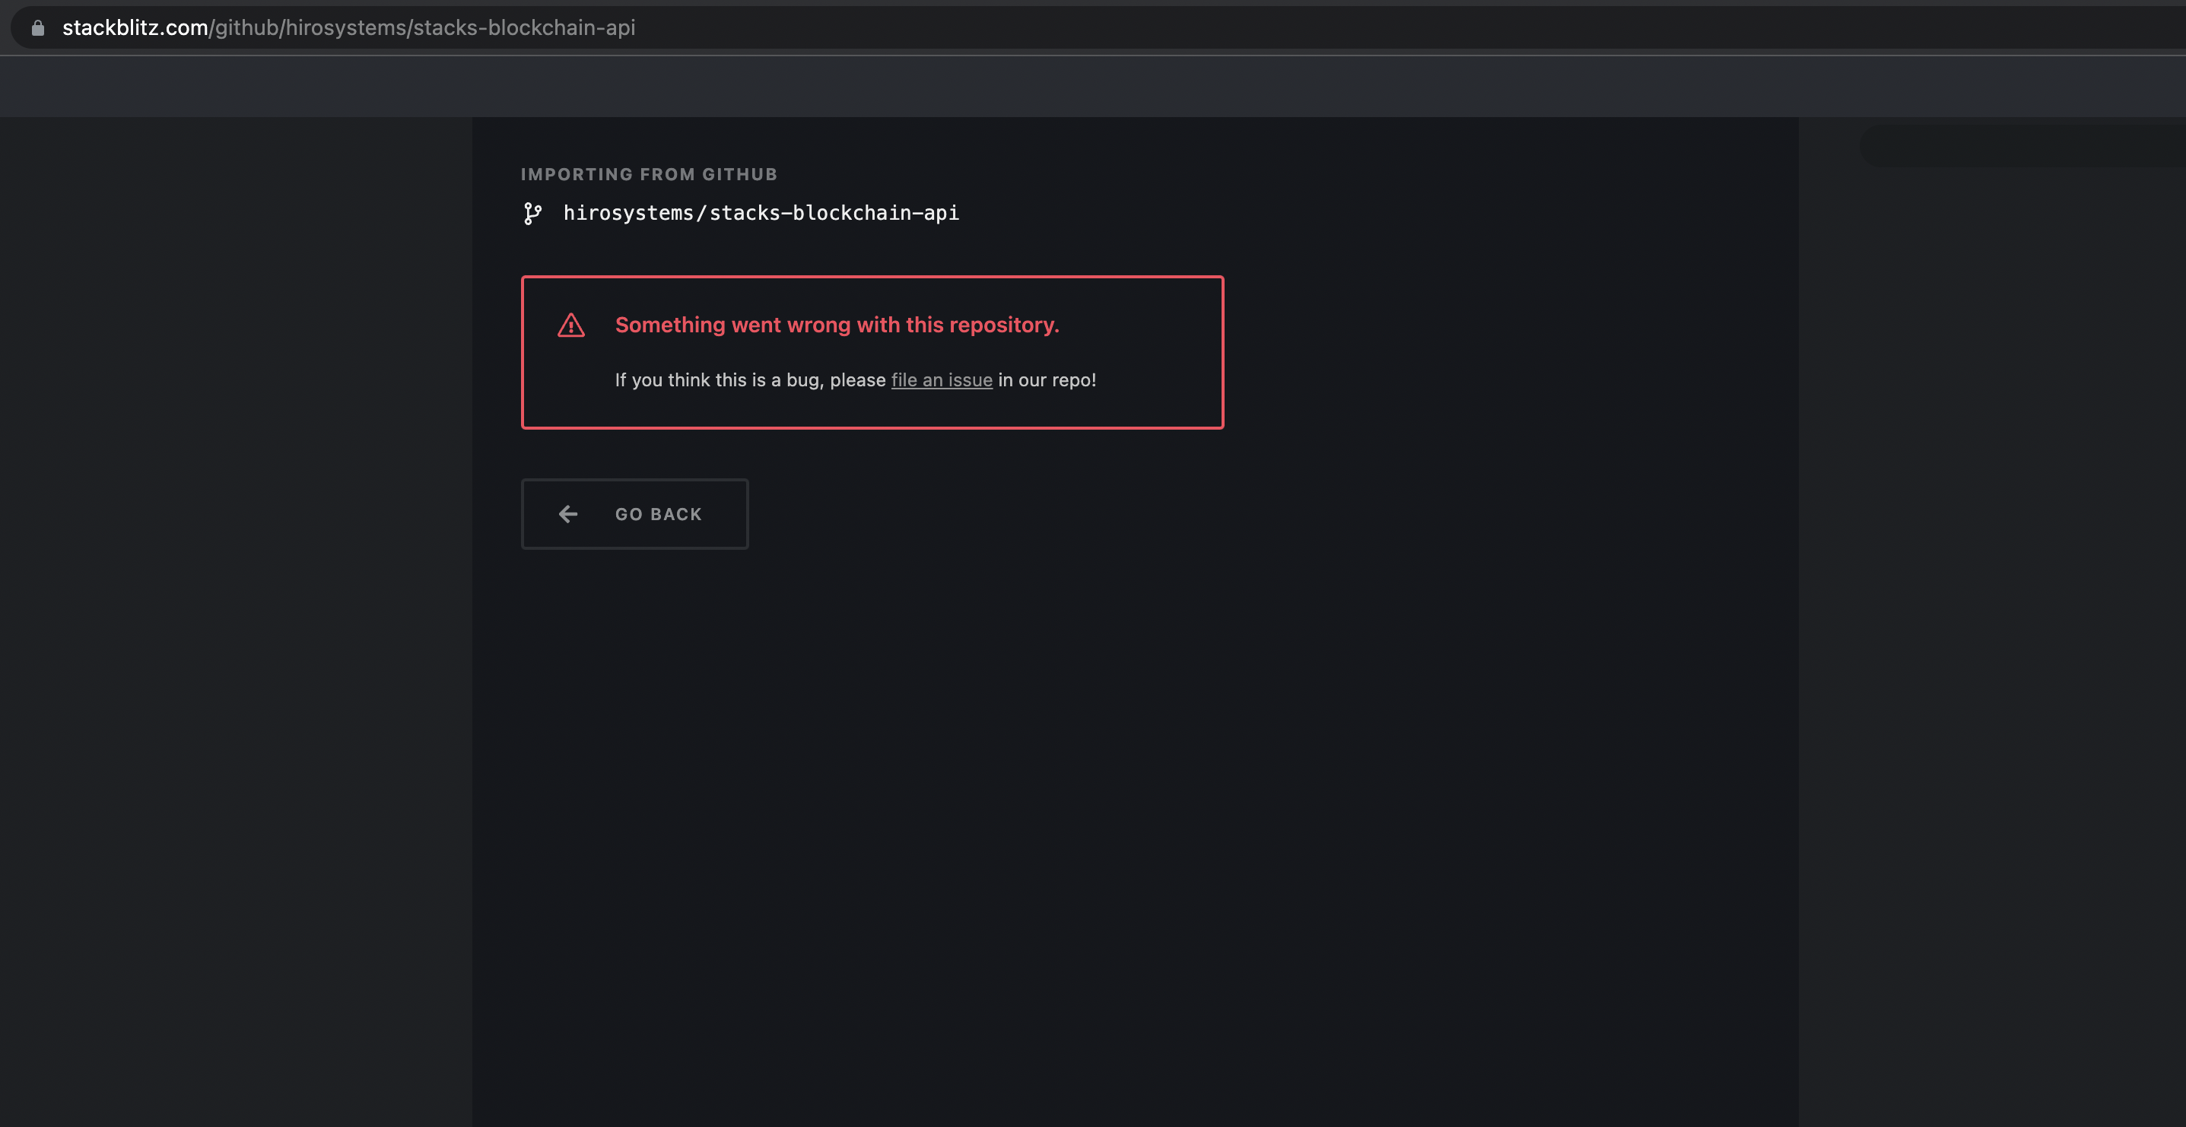Click the stackblitz.com domain text in the URL
Viewport: 2186px width, 1127px height.
tap(133, 27)
